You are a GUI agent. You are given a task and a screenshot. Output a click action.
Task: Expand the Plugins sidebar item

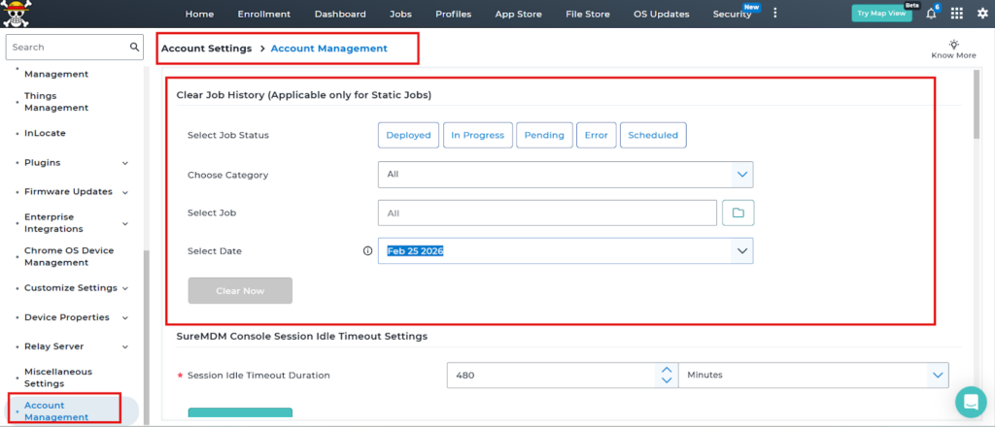125,163
